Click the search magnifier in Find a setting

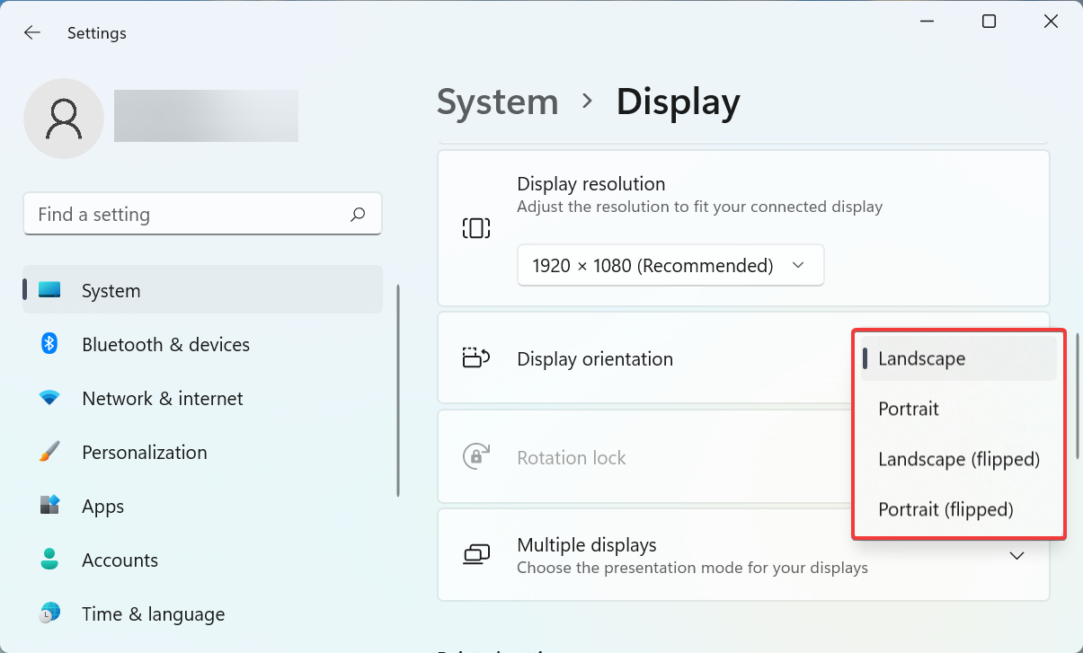357,214
